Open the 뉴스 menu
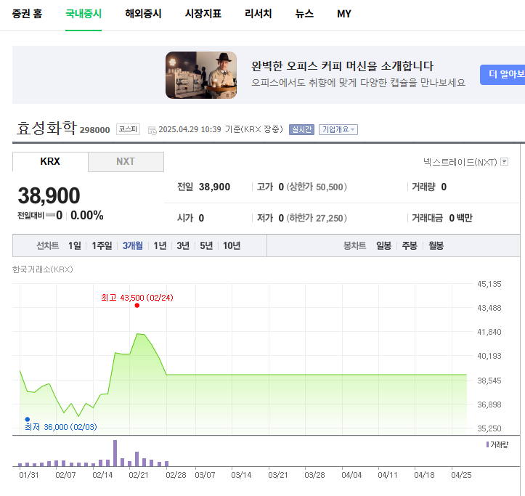This screenshot has height=496, width=525. tap(304, 14)
